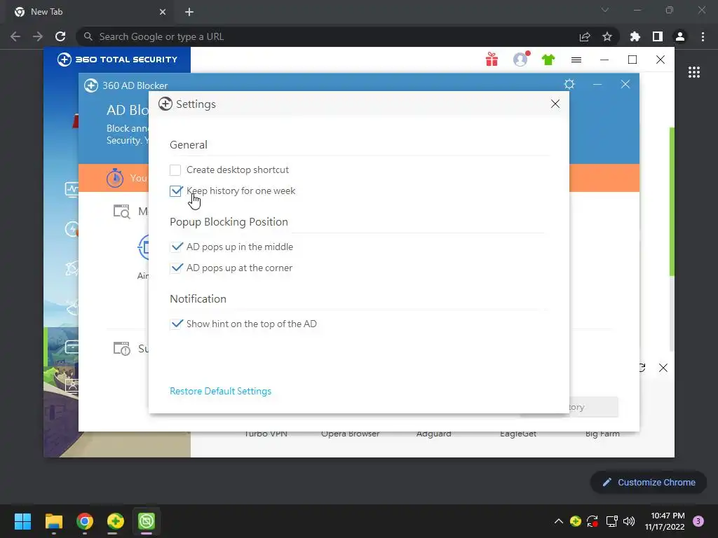Show hidden system tray icons

(559, 521)
